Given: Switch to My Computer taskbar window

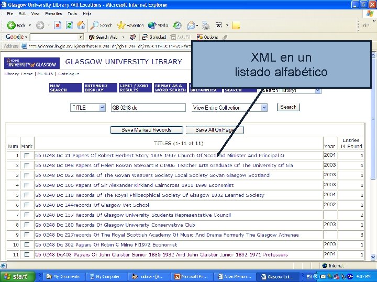Looking at the screenshot, I should tap(106, 276).
